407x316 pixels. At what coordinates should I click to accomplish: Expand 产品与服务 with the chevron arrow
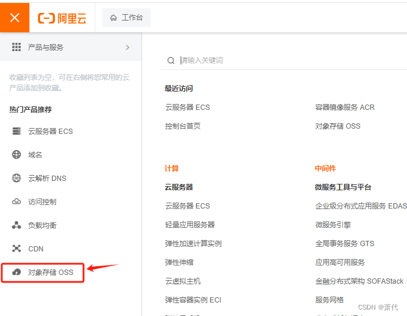coord(128,48)
